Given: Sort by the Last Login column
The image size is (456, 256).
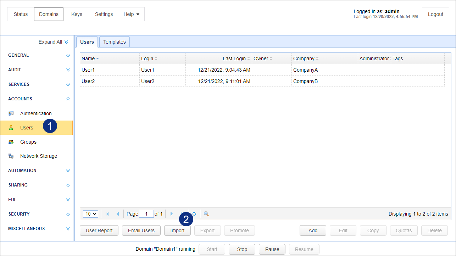Looking at the screenshot, I should pos(219,59).
